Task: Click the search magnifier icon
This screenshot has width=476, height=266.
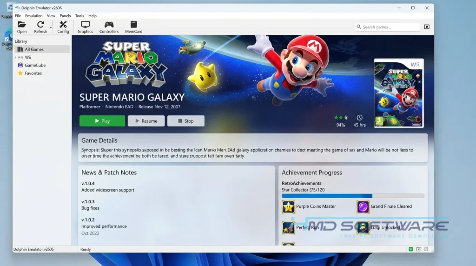Action: (x=358, y=27)
